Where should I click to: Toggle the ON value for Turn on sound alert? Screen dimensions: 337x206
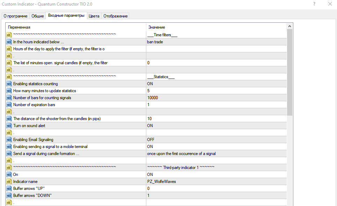point(217,126)
